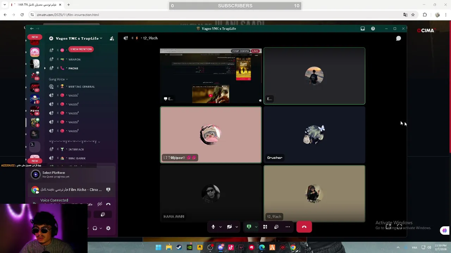Join VAGOS 1 voice channel
451x253 pixels.
click(81, 95)
